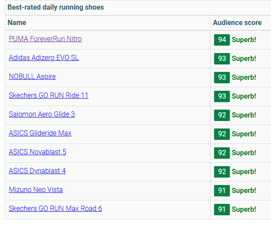Click 'Superb!' in the ASICS Novablast 5 row
The image size is (271, 228).
(244, 153)
